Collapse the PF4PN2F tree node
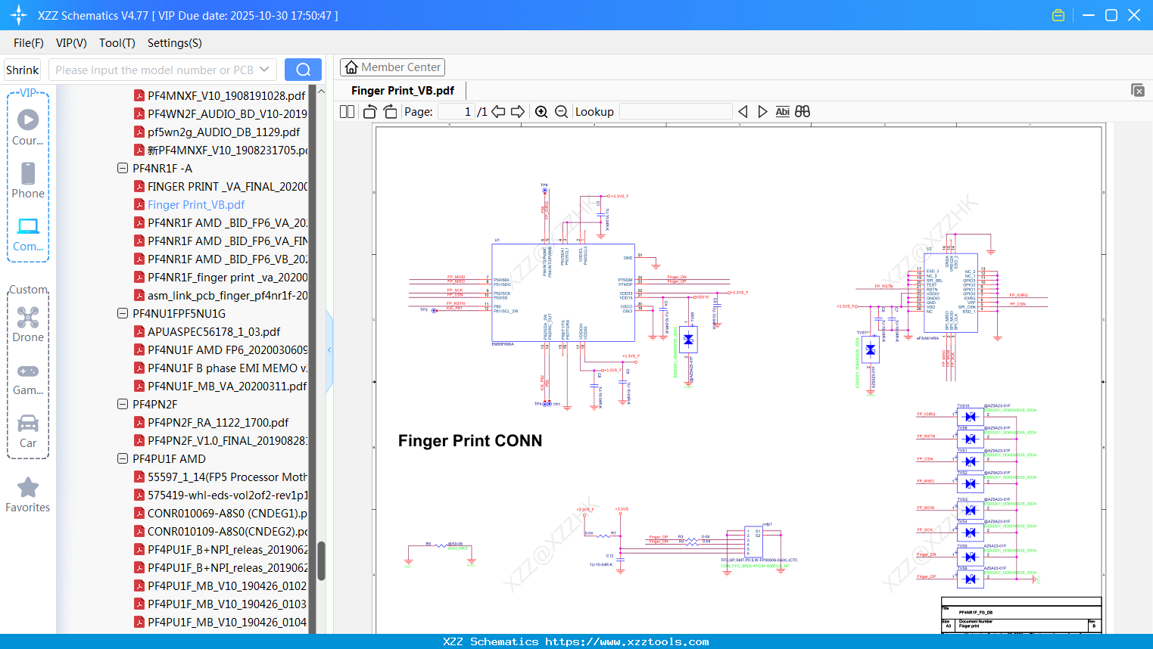 123,405
